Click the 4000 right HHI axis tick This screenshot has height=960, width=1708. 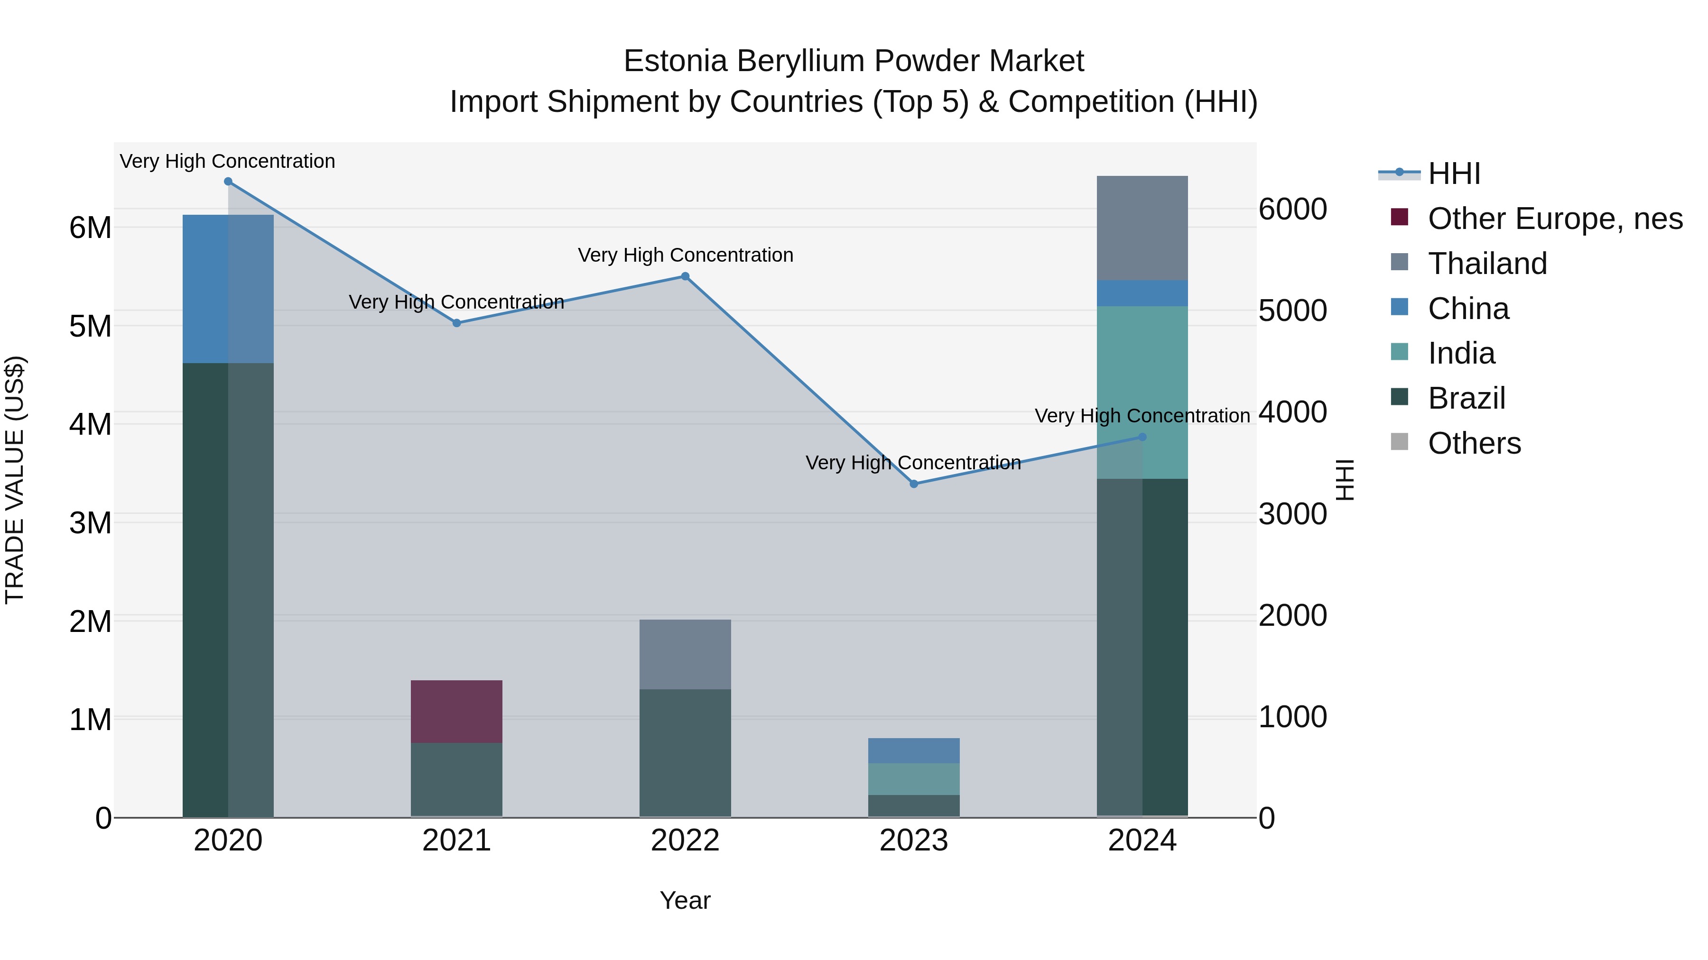point(1292,412)
